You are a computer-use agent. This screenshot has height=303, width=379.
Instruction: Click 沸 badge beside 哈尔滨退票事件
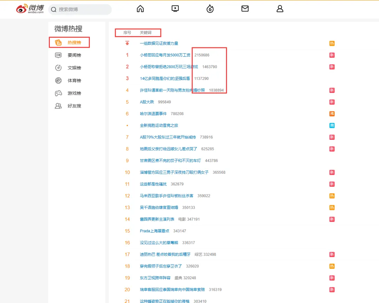coord(332,113)
